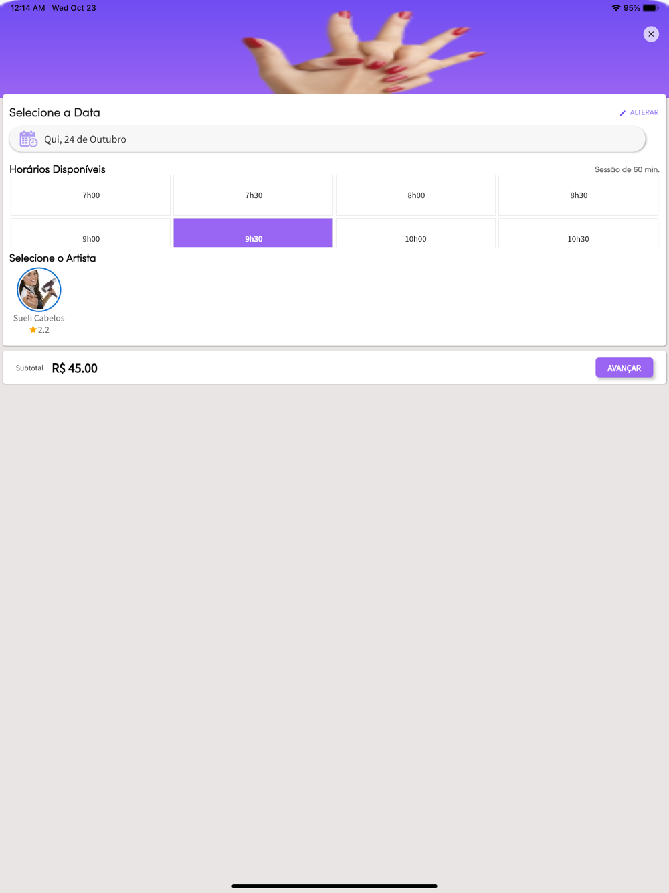
Task: Tap the Wi-Fi icon in status bar
Action: click(x=615, y=8)
